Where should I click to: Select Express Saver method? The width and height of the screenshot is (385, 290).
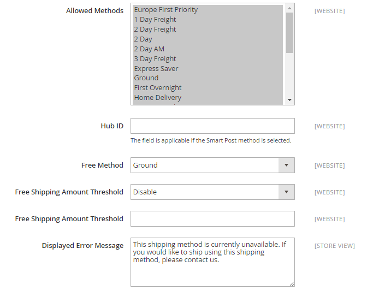click(x=208, y=68)
